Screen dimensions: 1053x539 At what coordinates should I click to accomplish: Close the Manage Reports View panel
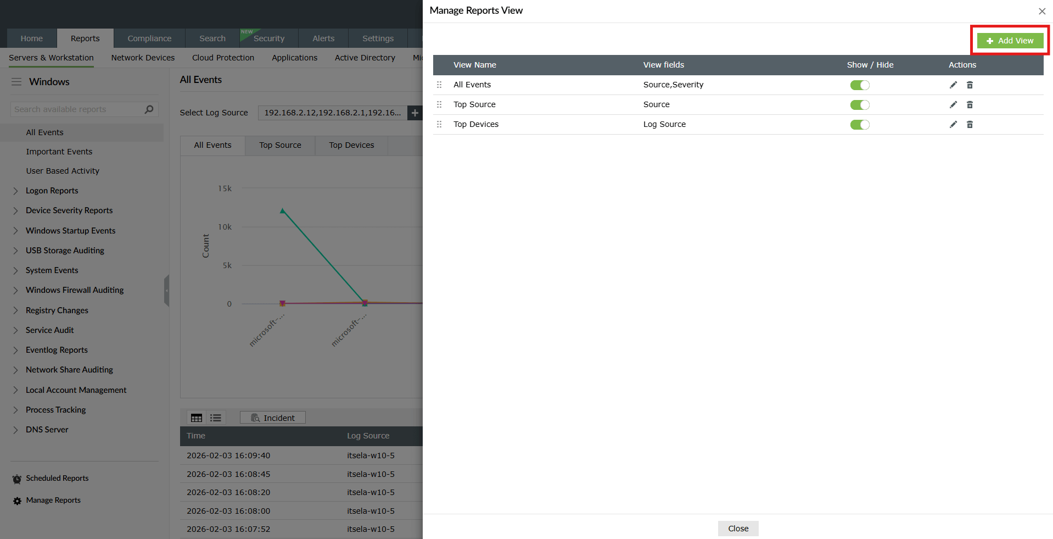[x=1042, y=11]
